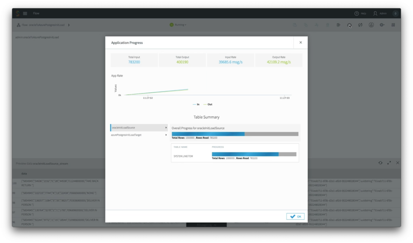Click the SYSTEM.LINEITEM progress bar
The image size is (413, 243).
coord(254,154)
